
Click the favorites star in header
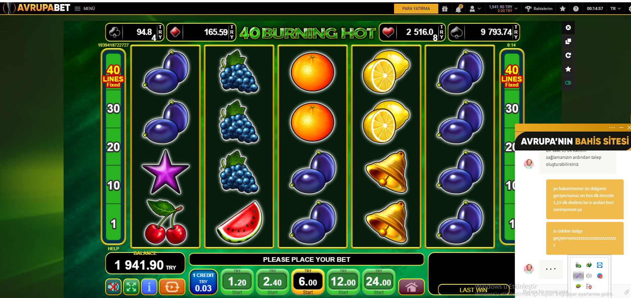pyautogui.click(x=562, y=9)
